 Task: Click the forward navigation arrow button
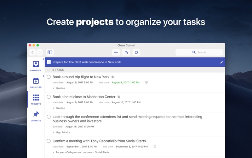[39, 52]
